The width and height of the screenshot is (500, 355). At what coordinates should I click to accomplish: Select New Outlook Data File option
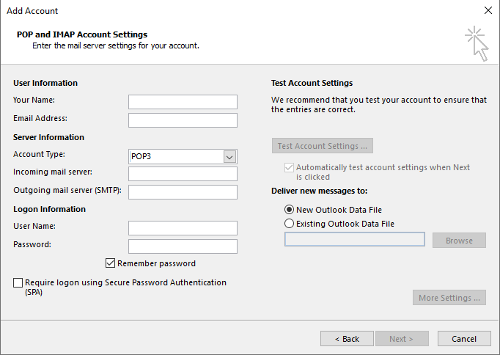click(290, 210)
